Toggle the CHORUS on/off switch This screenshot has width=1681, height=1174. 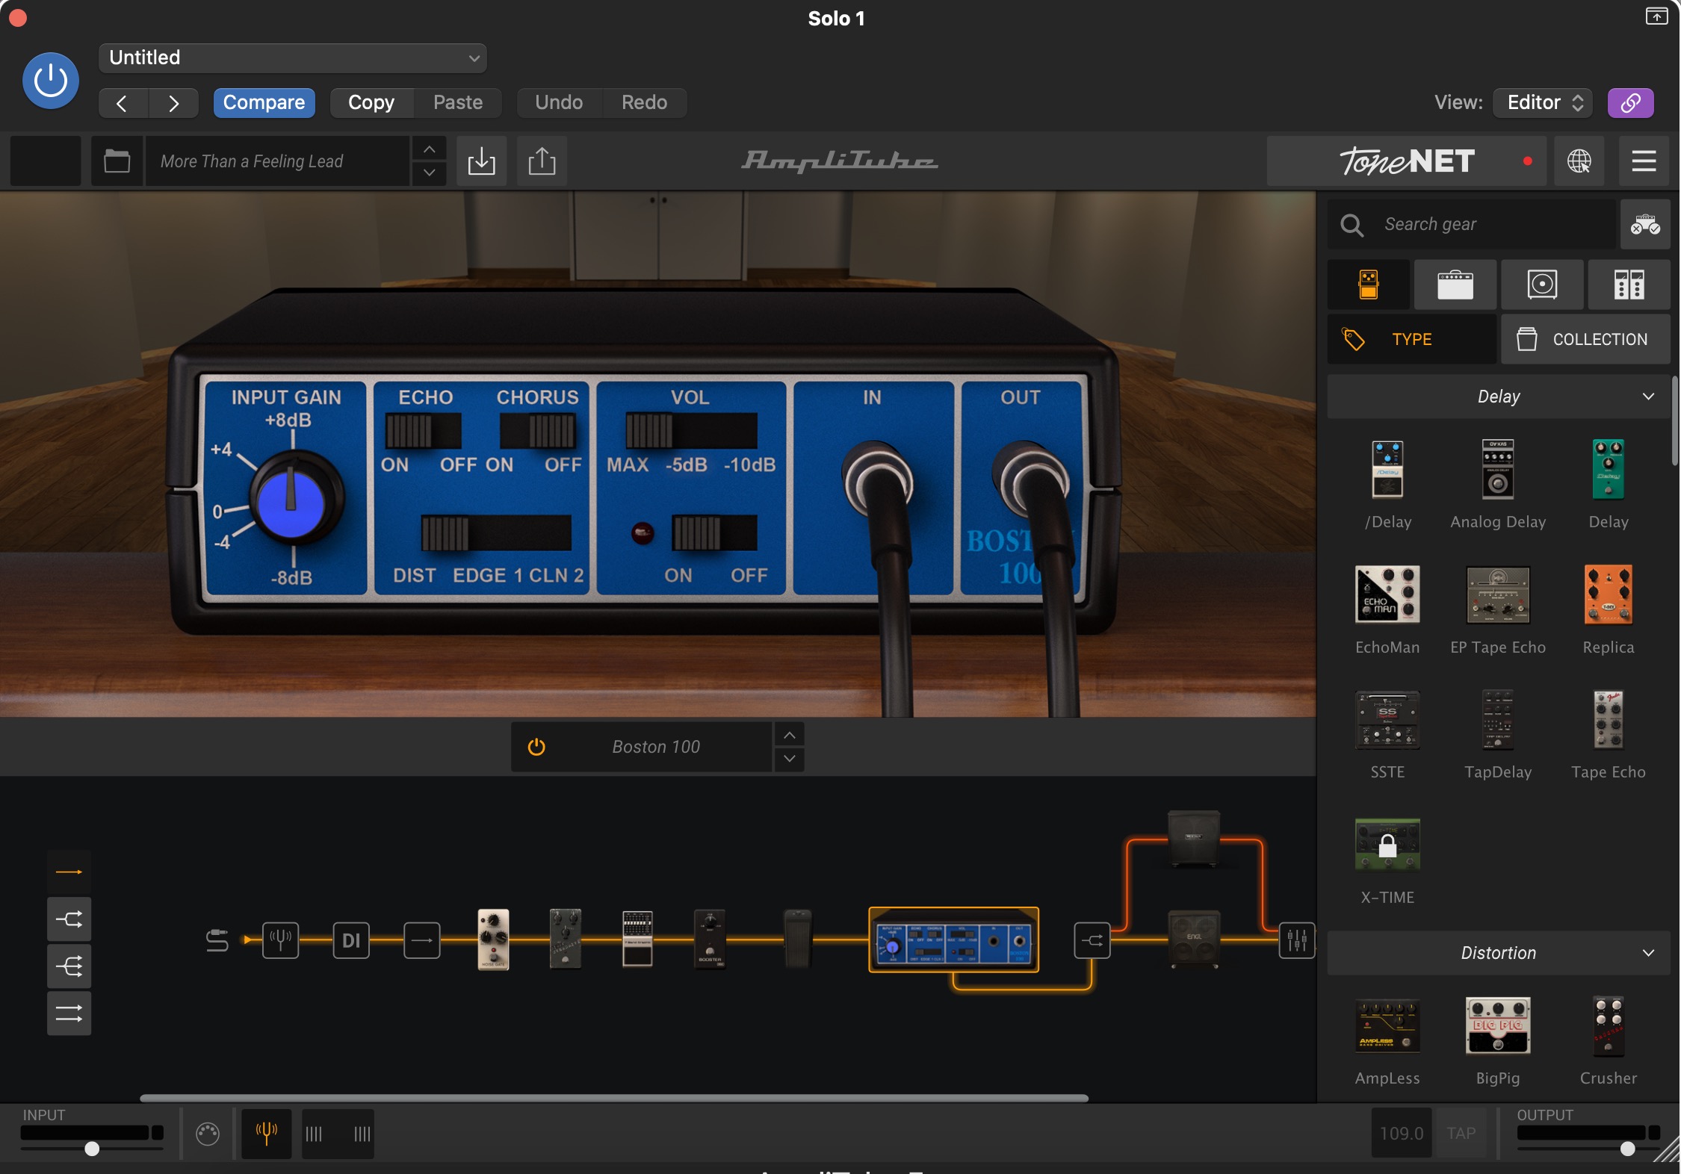click(538, 432)
